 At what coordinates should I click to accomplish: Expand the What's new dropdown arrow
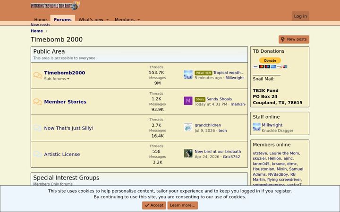pyautogui.click(x=107, y=20)
